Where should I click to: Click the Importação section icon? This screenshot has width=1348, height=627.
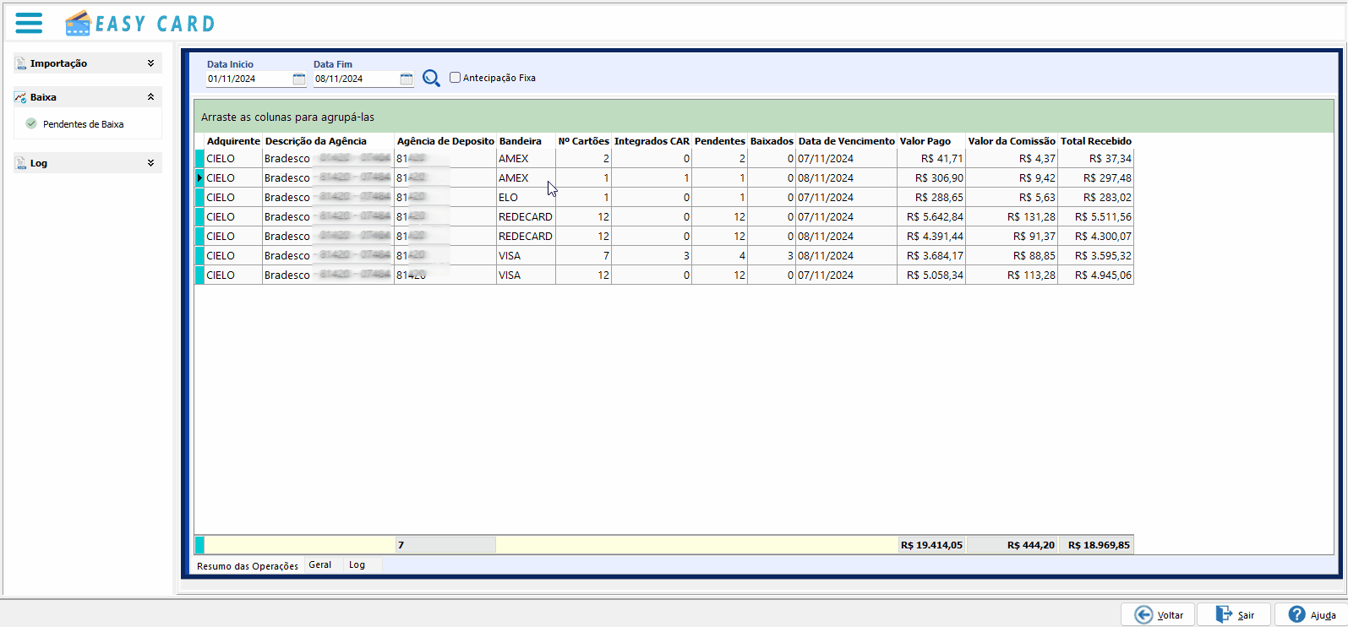pyautogui.click(x=21, y=63)
